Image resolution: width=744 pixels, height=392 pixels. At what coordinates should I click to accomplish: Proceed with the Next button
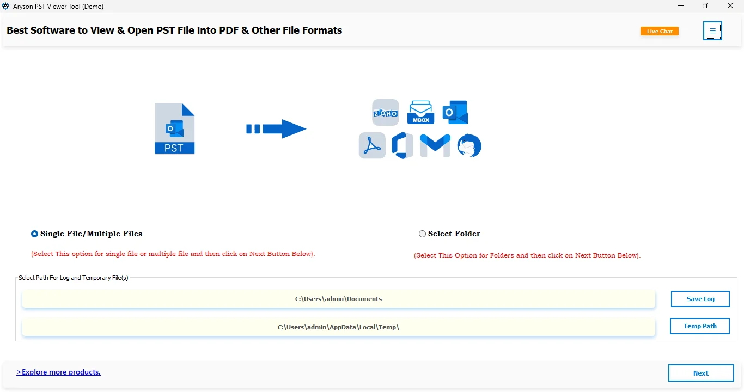point(701,373)
